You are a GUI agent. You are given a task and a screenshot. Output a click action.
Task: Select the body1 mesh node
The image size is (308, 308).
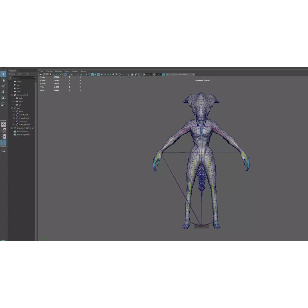tap(19, 98)
